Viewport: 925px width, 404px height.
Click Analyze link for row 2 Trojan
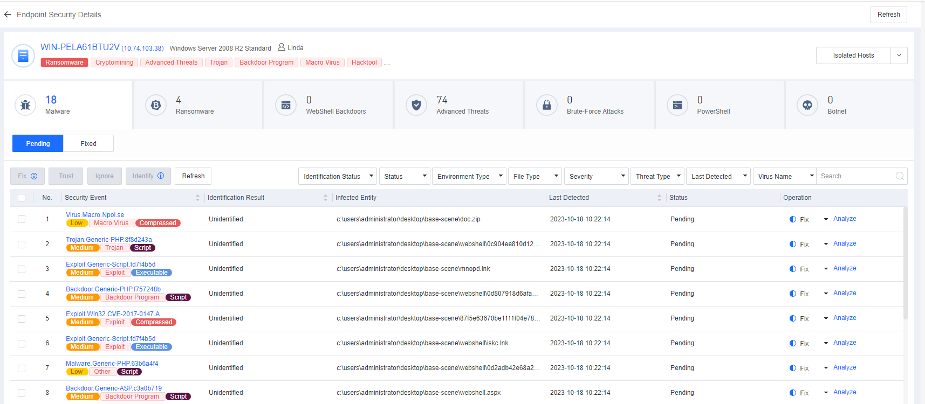click(x=845, y=243)
